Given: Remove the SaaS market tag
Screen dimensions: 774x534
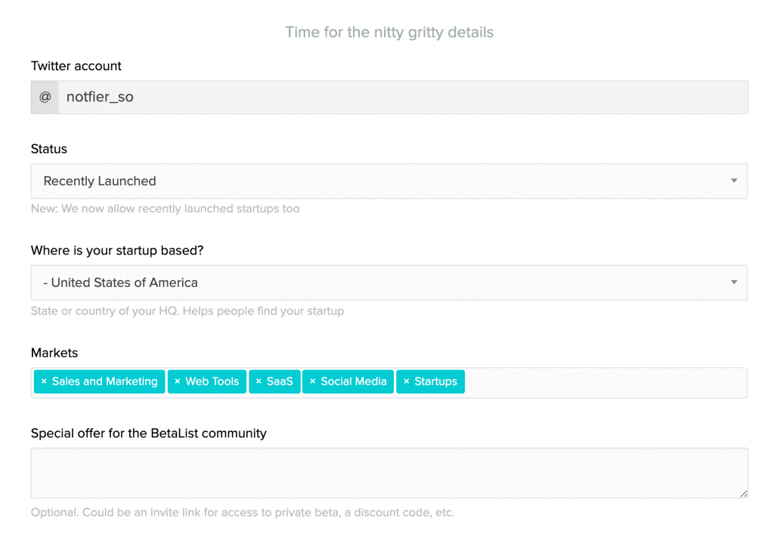Looking at the screenshot, I should pos(259,381).
